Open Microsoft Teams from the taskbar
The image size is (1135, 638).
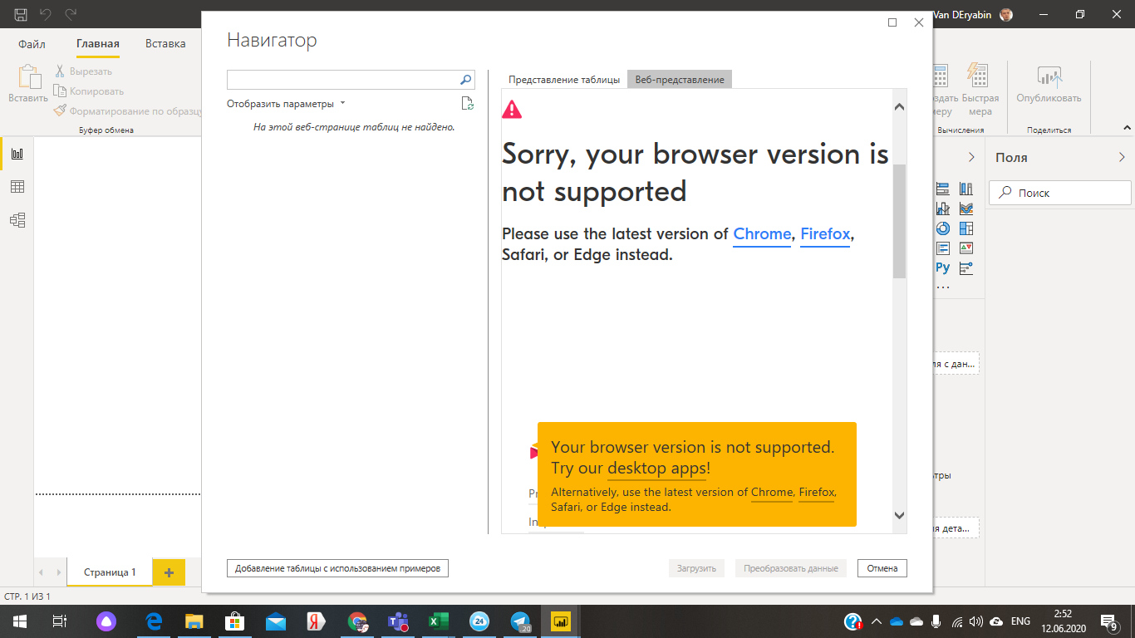(x=397, y=621)
